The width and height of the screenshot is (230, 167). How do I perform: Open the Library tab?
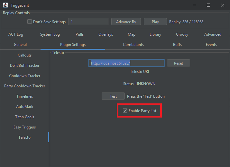pyautogui.click(x=155, y=34)
